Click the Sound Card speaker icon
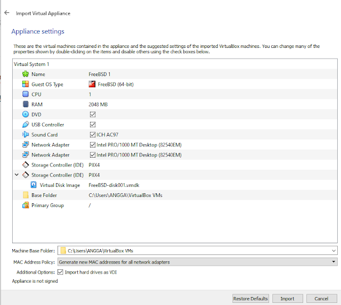The image size is (341, 305). pyautogui.click(x=26, y=135)
